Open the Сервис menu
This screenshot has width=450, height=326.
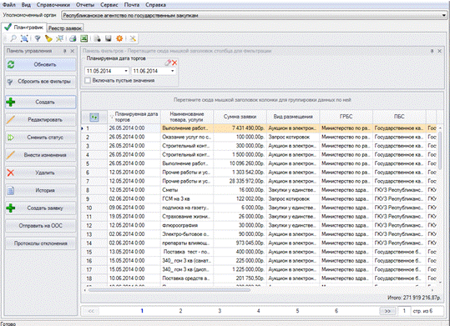pos(109,5)
